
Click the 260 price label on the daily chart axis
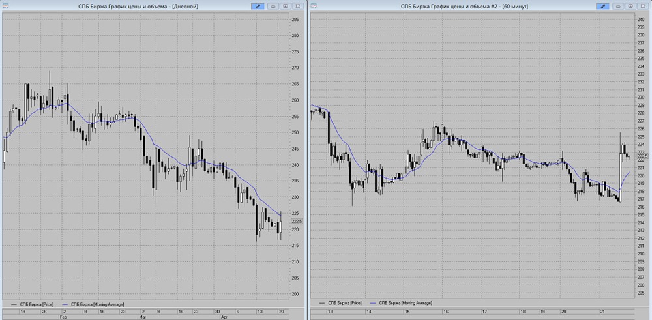click(x=295, y=100)
